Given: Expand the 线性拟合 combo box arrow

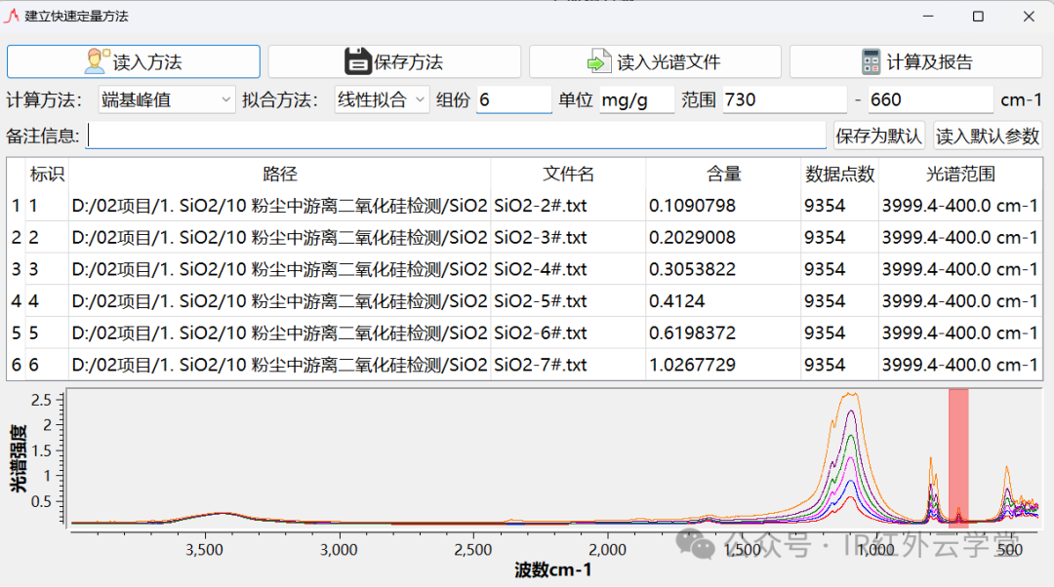Looking at the screenshot, I should click(x=422, y=100).
